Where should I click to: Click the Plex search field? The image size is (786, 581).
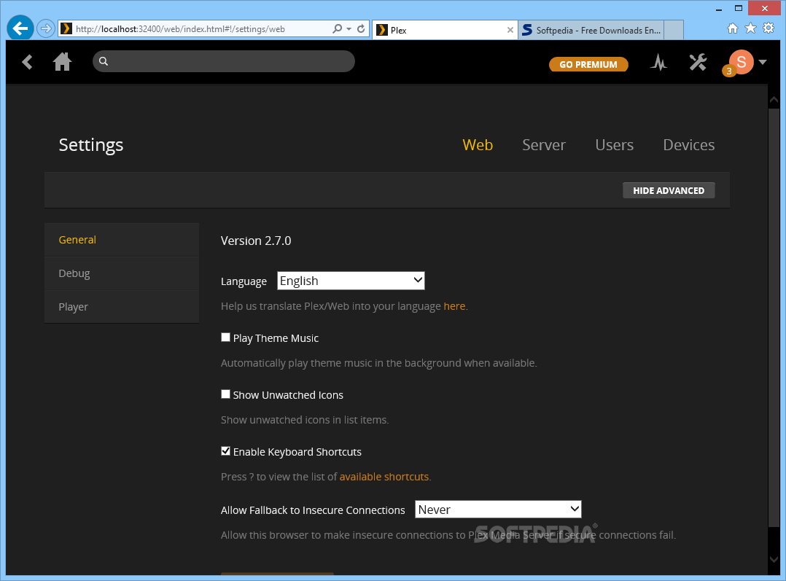(x=224, y=61)
